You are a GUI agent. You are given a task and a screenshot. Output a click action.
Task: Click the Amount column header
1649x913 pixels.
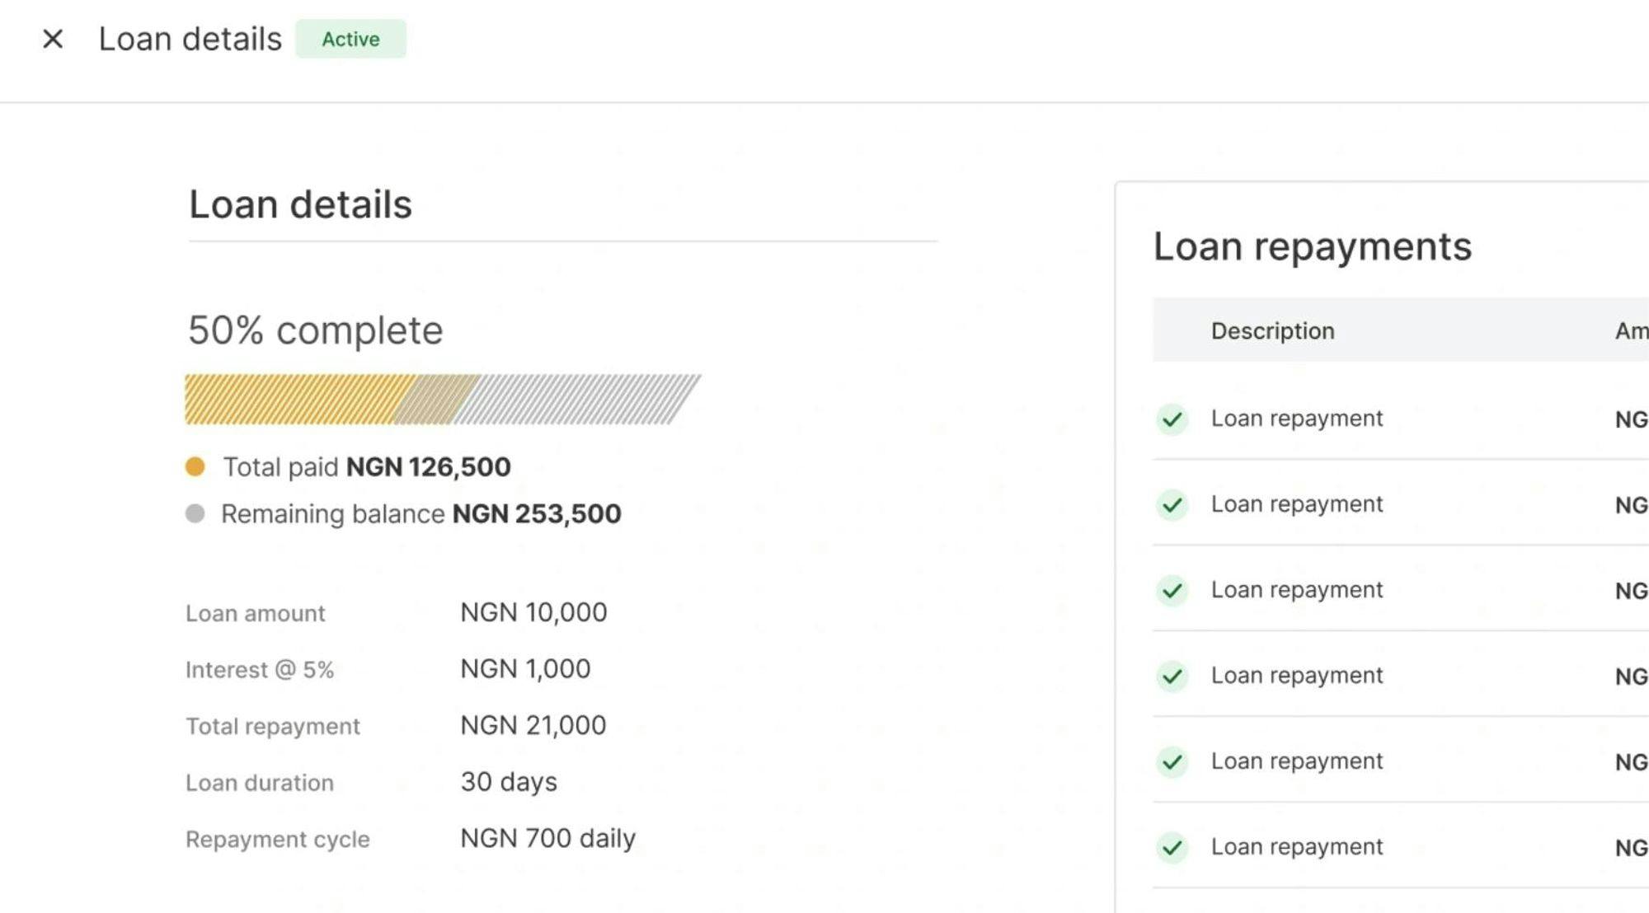1631,331
